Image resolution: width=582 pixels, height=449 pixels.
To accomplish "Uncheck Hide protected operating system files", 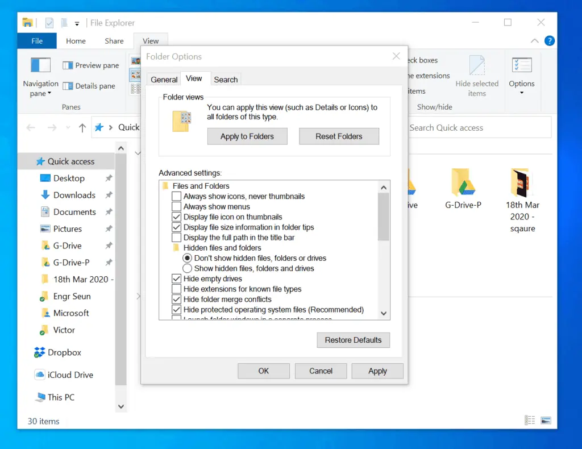I will [177, 310].
